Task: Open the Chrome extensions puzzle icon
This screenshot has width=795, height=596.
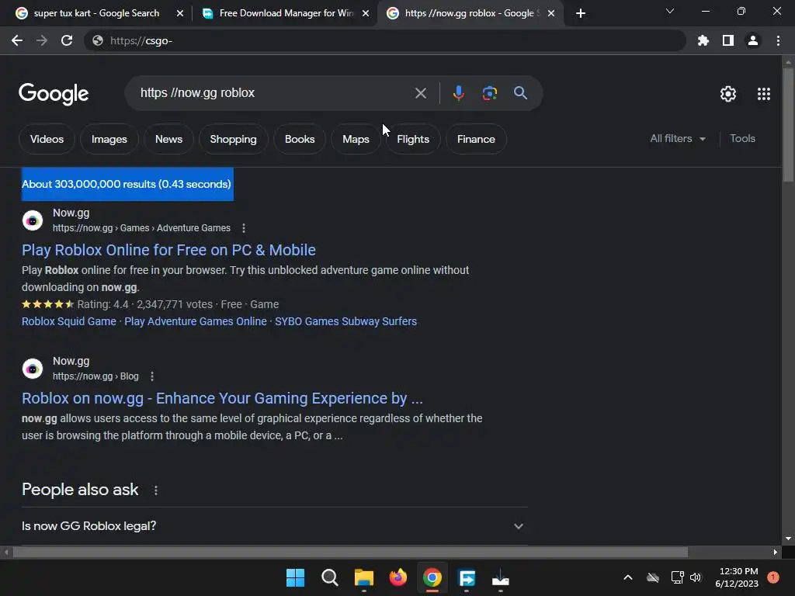Action: tap(703, 40)
